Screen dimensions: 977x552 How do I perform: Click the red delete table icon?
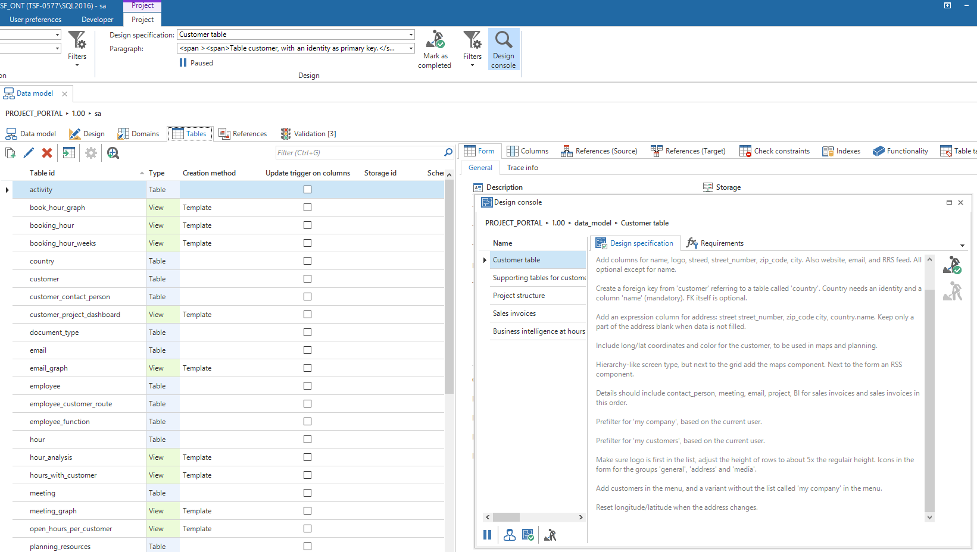(47, 153)
